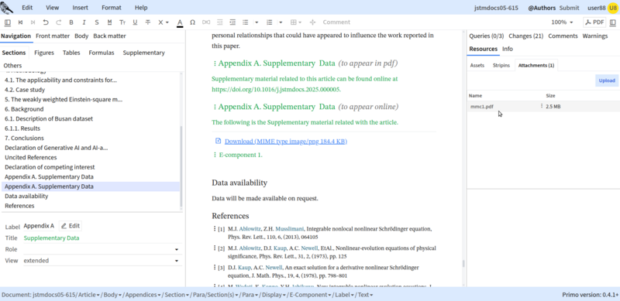Jump to next item arrow icon
This screenshot has width=620, height=301.
[x=33, y=22]
